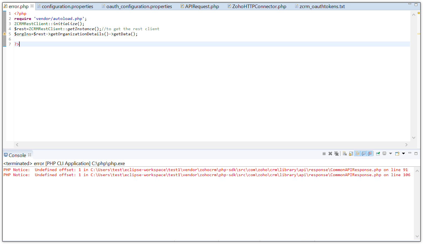Click the Open Console icon
This screenshot has width=423, height=244.
pos(397,154)
